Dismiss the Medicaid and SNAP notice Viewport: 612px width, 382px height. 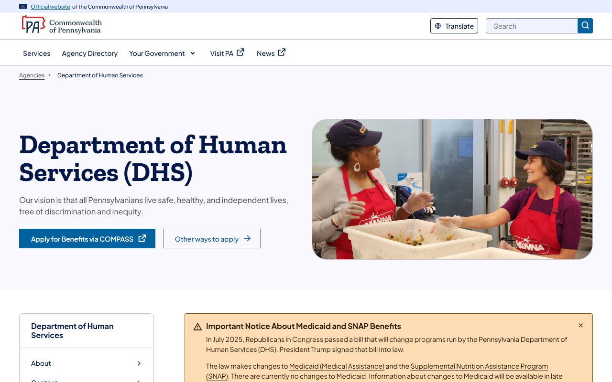(580, 326)
